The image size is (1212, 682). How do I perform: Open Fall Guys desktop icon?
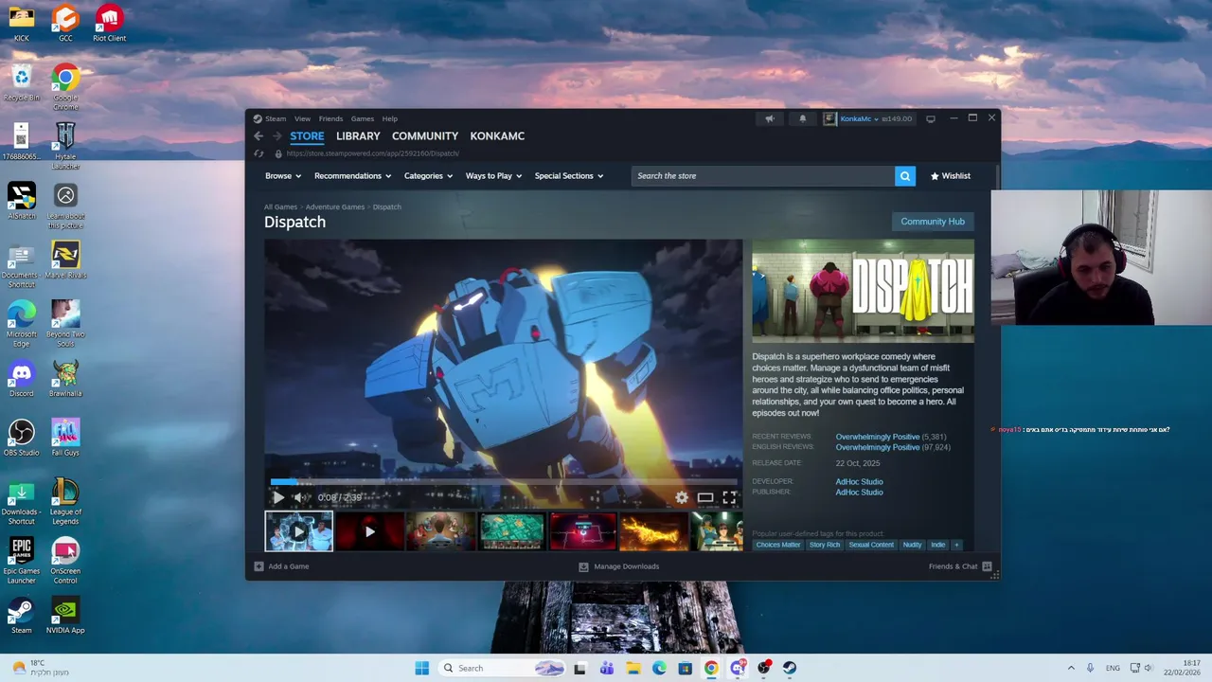click(x=65, y=438)
